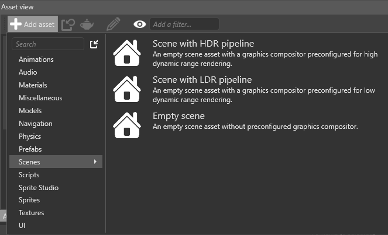
Task: Choose the Prefabs category
Action: point(31,149)
